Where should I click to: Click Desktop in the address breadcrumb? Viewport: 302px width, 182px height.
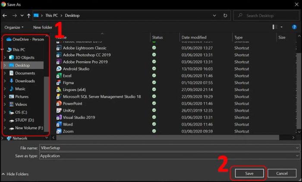tap(72, 15)
